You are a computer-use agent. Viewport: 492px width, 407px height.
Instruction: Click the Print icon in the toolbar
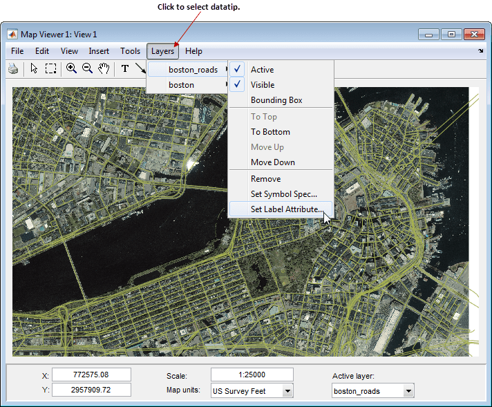(x=13, y=68)
